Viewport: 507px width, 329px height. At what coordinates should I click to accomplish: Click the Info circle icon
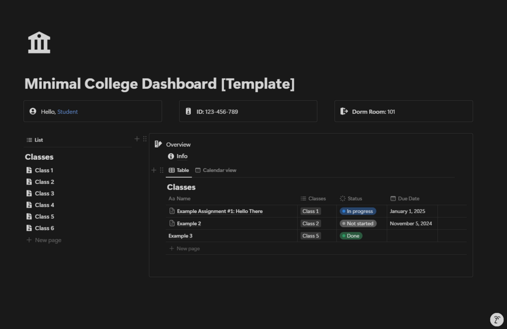point(171,156)
